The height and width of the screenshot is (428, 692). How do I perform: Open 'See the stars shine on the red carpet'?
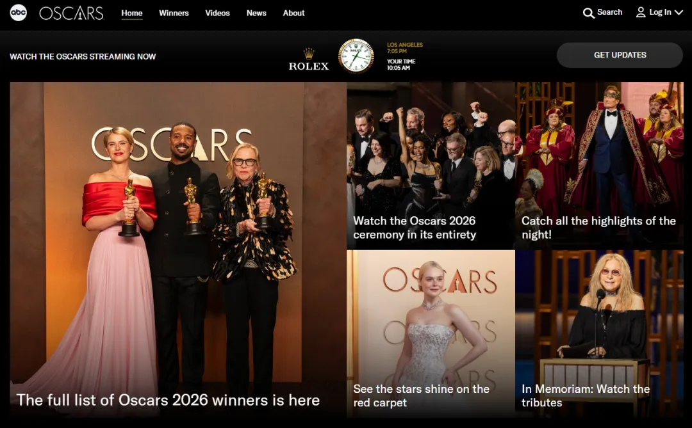(x=421, y=396)
